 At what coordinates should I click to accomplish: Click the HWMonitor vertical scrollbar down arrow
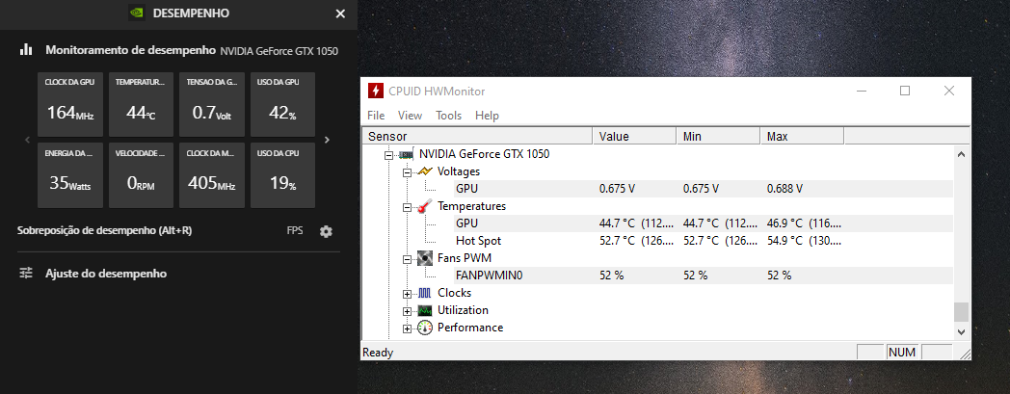[x=961, y=331]
